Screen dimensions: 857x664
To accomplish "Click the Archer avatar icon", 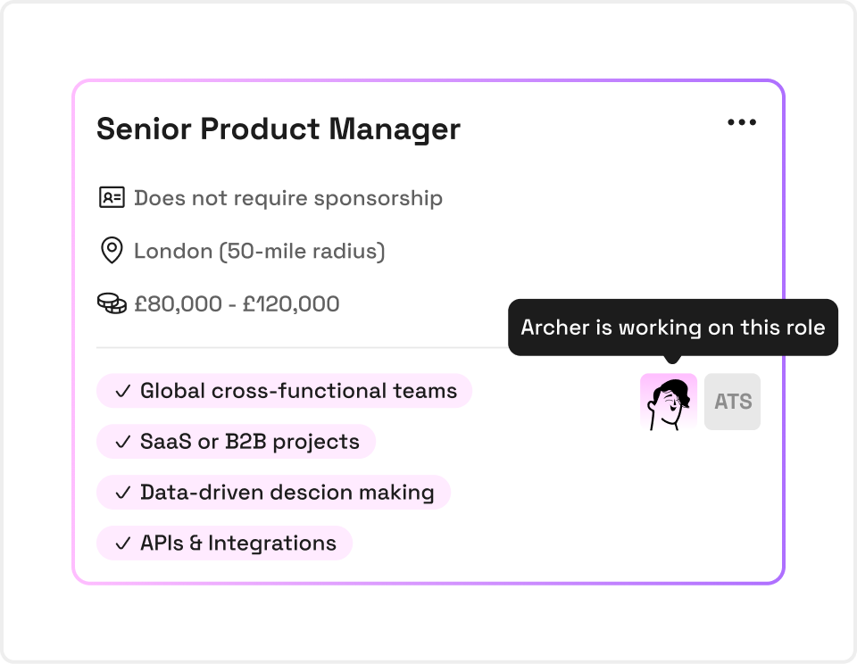I will click(x=669, y=402).
